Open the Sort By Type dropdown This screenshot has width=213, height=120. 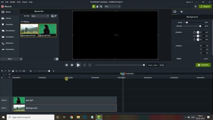click(40, 16)
